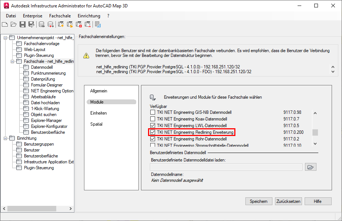Select the database disconnect toolbar icon
This screenshot has width=342, height=221.
coord(51,24)
